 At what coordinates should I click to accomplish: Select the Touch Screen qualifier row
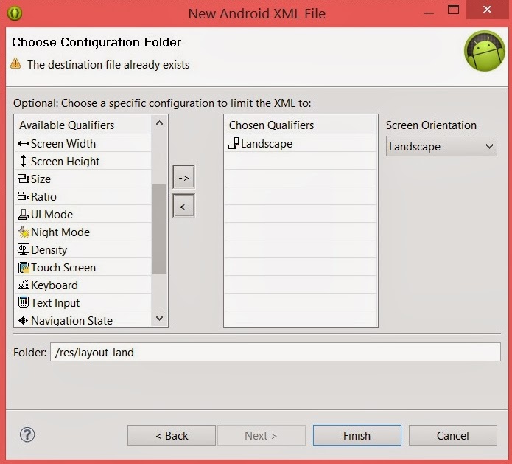coord(83,267)
